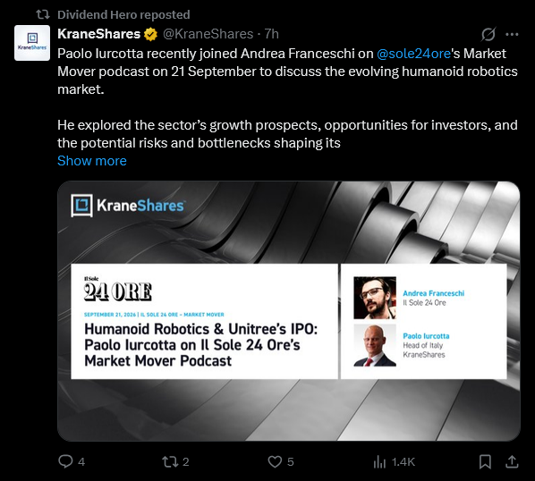The height and width of the screenshot is (481, 535).
Task: Like the post with heart icon
Action: [275, 461]
